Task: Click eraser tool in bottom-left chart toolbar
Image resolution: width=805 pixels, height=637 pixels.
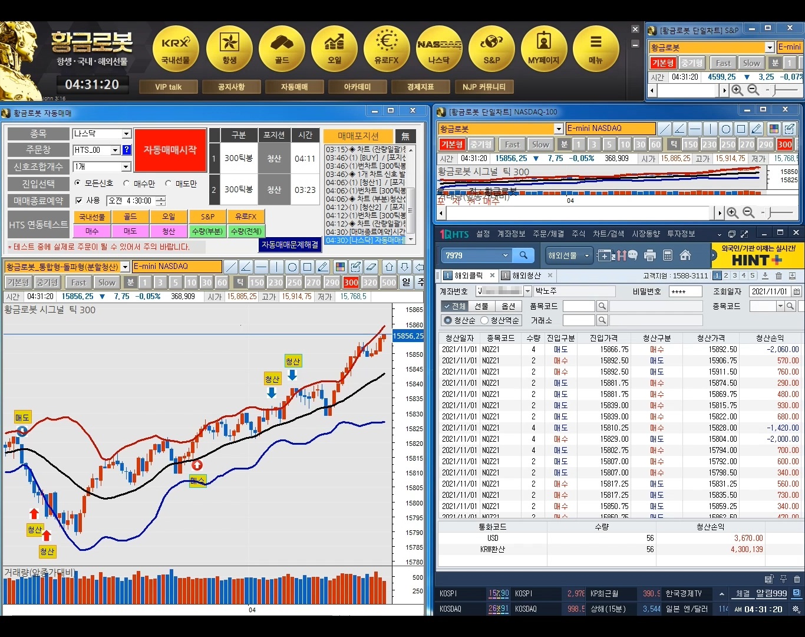Action: (371, 267)
